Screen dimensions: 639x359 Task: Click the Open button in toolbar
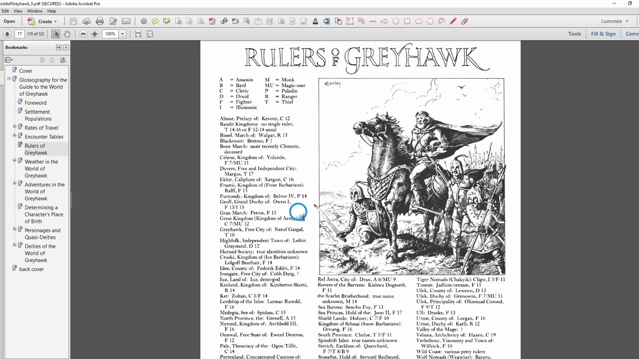[x=9, y=21]
